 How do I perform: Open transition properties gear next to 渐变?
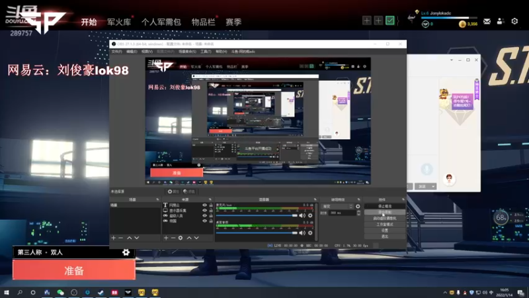(x=358, y=206)
